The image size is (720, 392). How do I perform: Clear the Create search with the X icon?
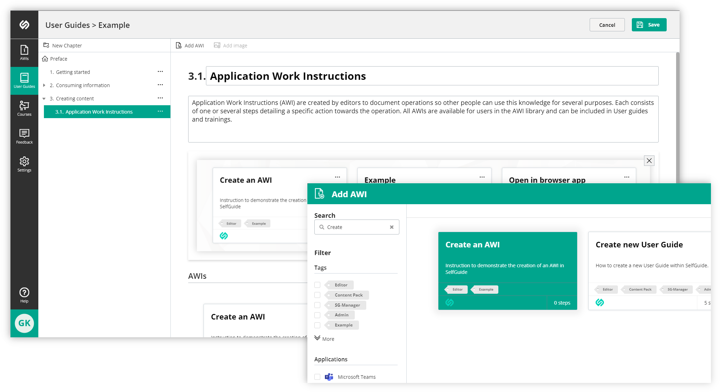(x=392, y=227)
